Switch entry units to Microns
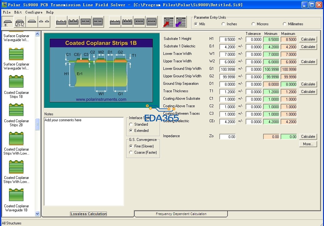Viewport: 324px width, 226px height. [x=253, y=24]
